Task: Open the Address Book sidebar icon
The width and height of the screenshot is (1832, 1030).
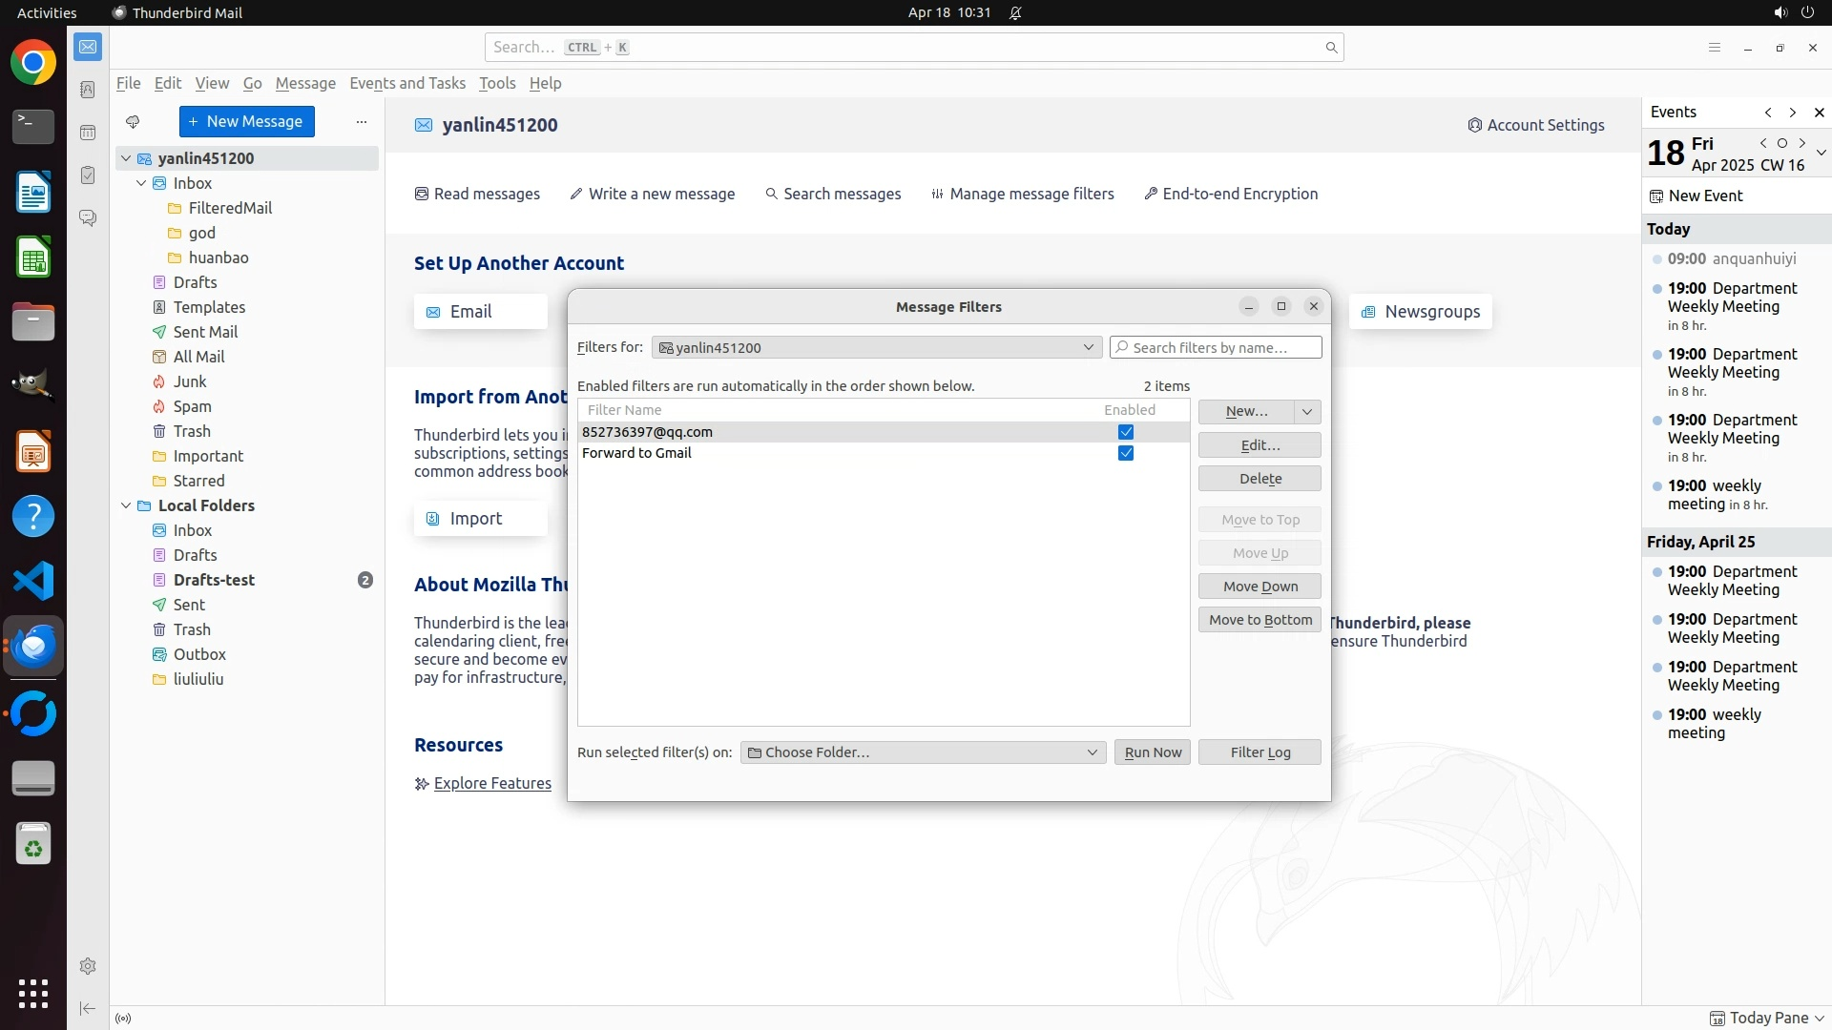Action: click(x=88, y=90)
